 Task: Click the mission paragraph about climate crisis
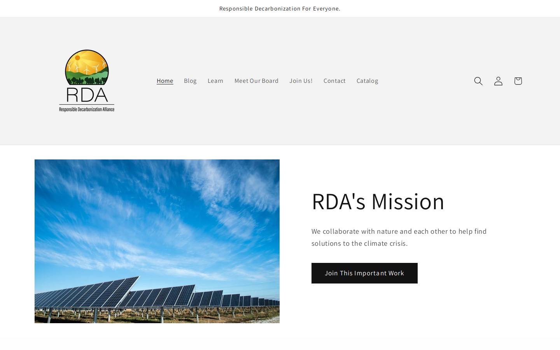(x=399, y=237)
